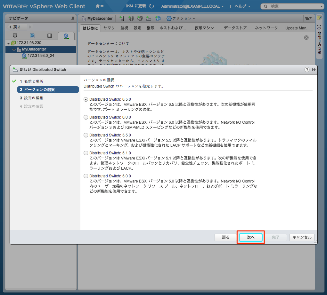
Task: Open Networking navigator tab icon
Action: 66,36
